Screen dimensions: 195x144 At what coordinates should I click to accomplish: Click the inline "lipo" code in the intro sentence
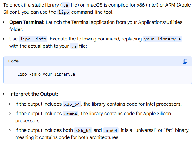click(x=63, y=12)
